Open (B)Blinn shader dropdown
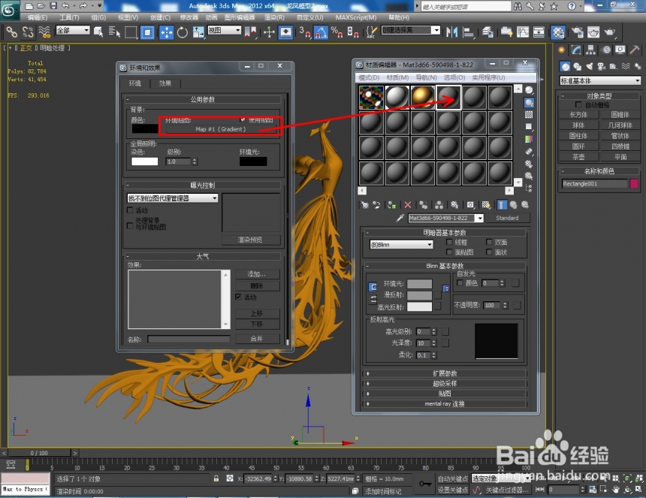 pos(401,245)
